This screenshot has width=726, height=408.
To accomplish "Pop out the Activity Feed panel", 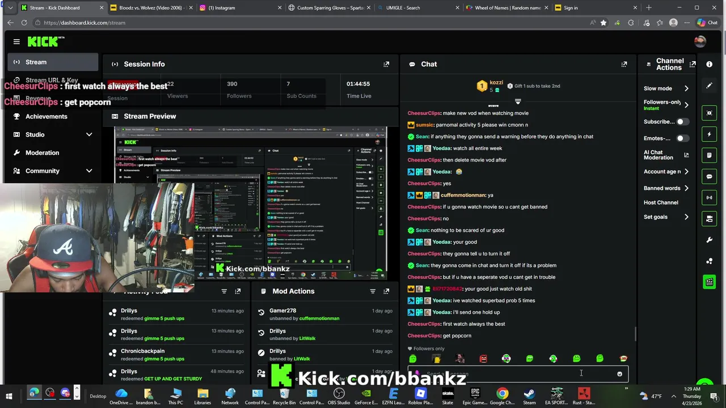I will coord(238,291).
